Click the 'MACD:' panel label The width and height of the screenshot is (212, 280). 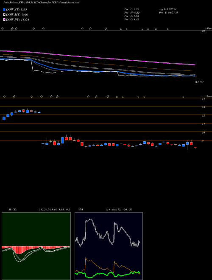(12, 210)
